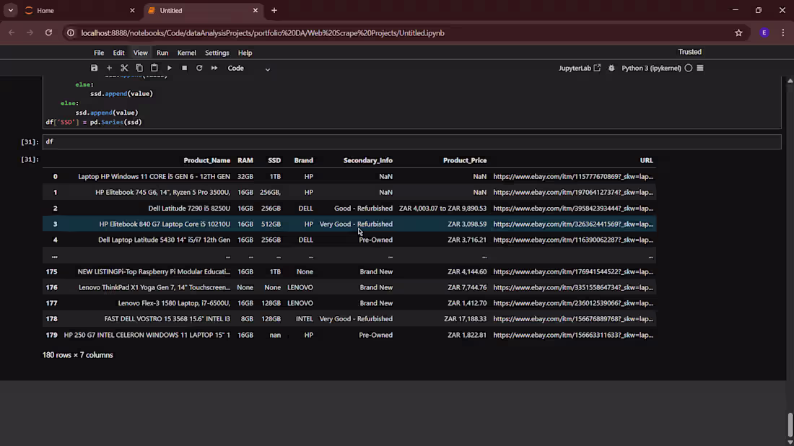Restart the kernel using the circular arrow
794x446 pixels.
[x=199, y=68]
